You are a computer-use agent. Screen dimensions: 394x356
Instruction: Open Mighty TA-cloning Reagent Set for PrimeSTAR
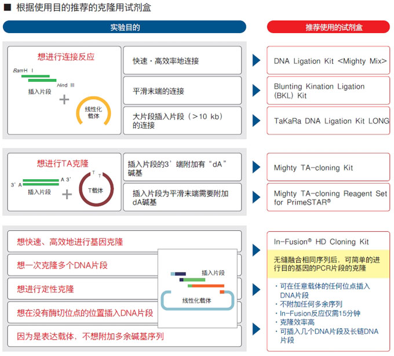coord(328,198)
